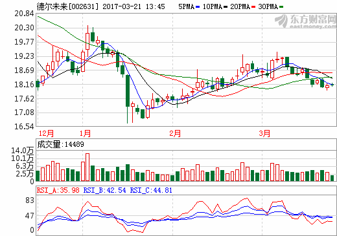
Task: Click the green 30PMA color swatch
Action: (281, 7)
